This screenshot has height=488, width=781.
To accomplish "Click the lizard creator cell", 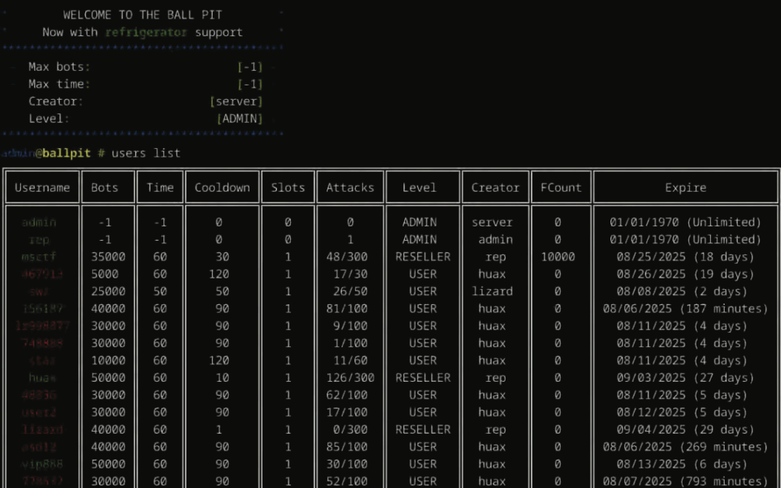I will point(492,292).
